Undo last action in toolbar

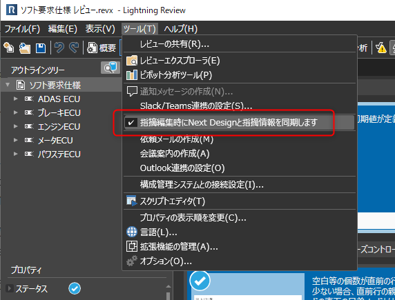(x=59, y=48)
